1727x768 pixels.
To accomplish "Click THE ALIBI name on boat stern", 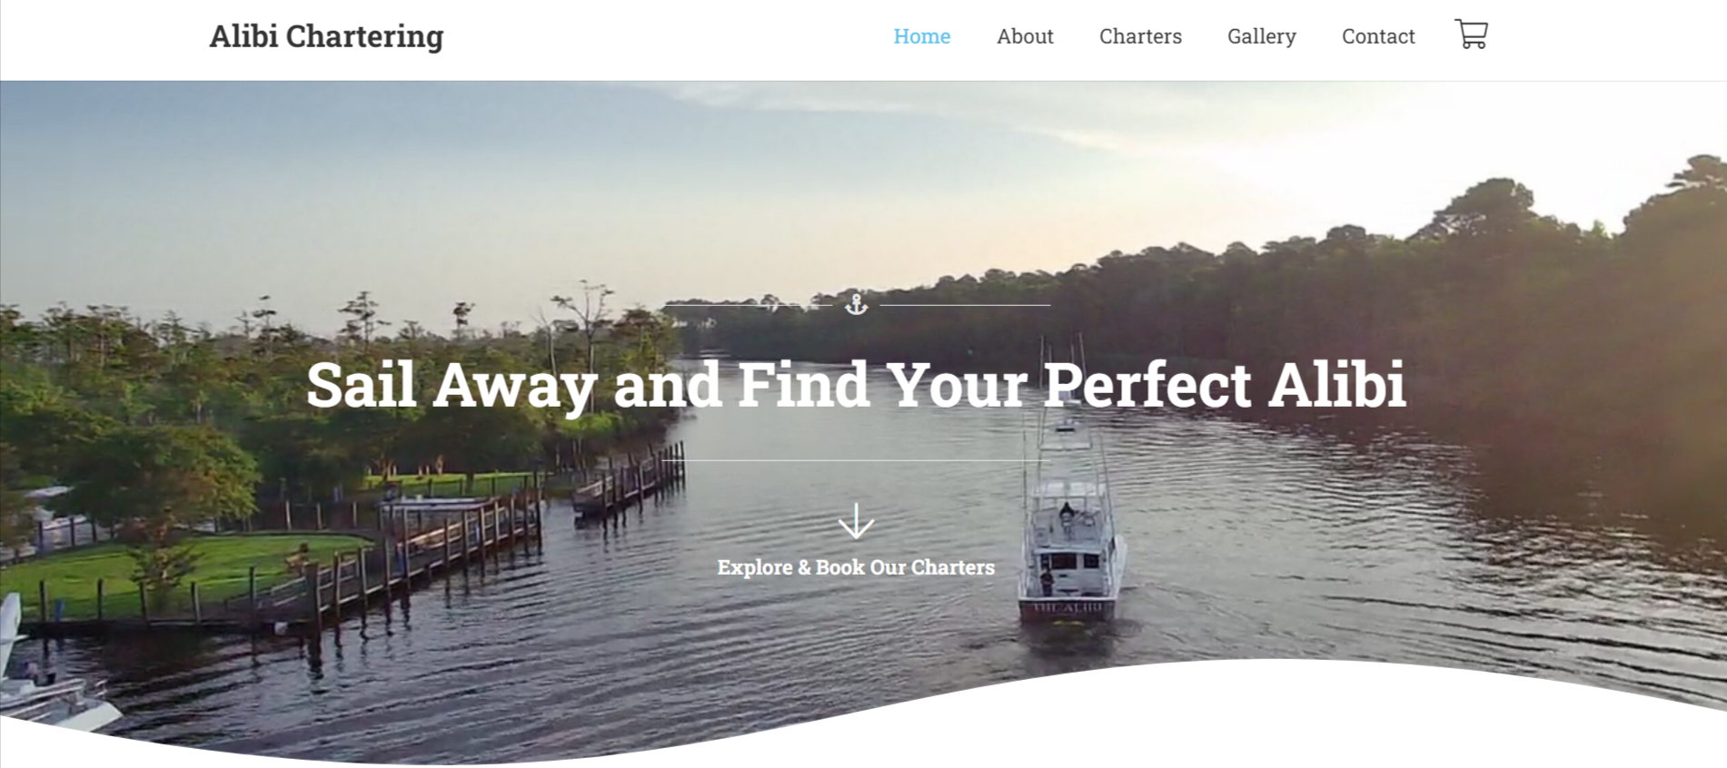I will coord(1067,607).
